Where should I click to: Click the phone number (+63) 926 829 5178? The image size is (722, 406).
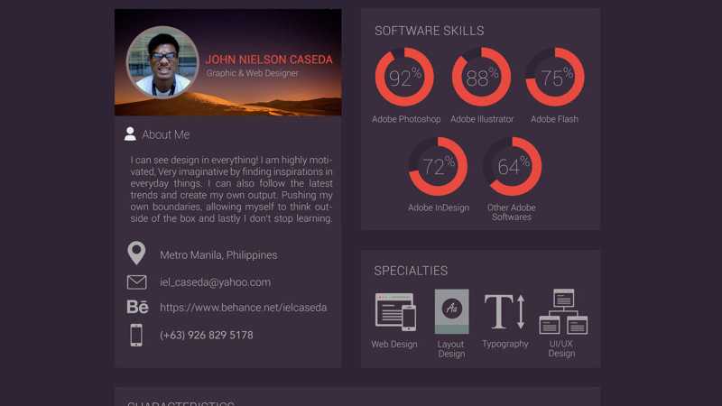tap(206, 335)
